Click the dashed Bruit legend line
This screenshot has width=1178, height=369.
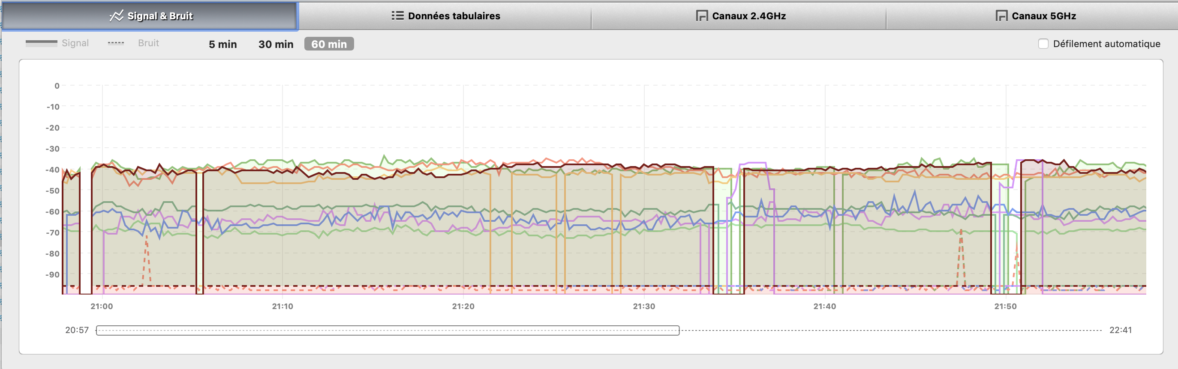tap(116, 43)
